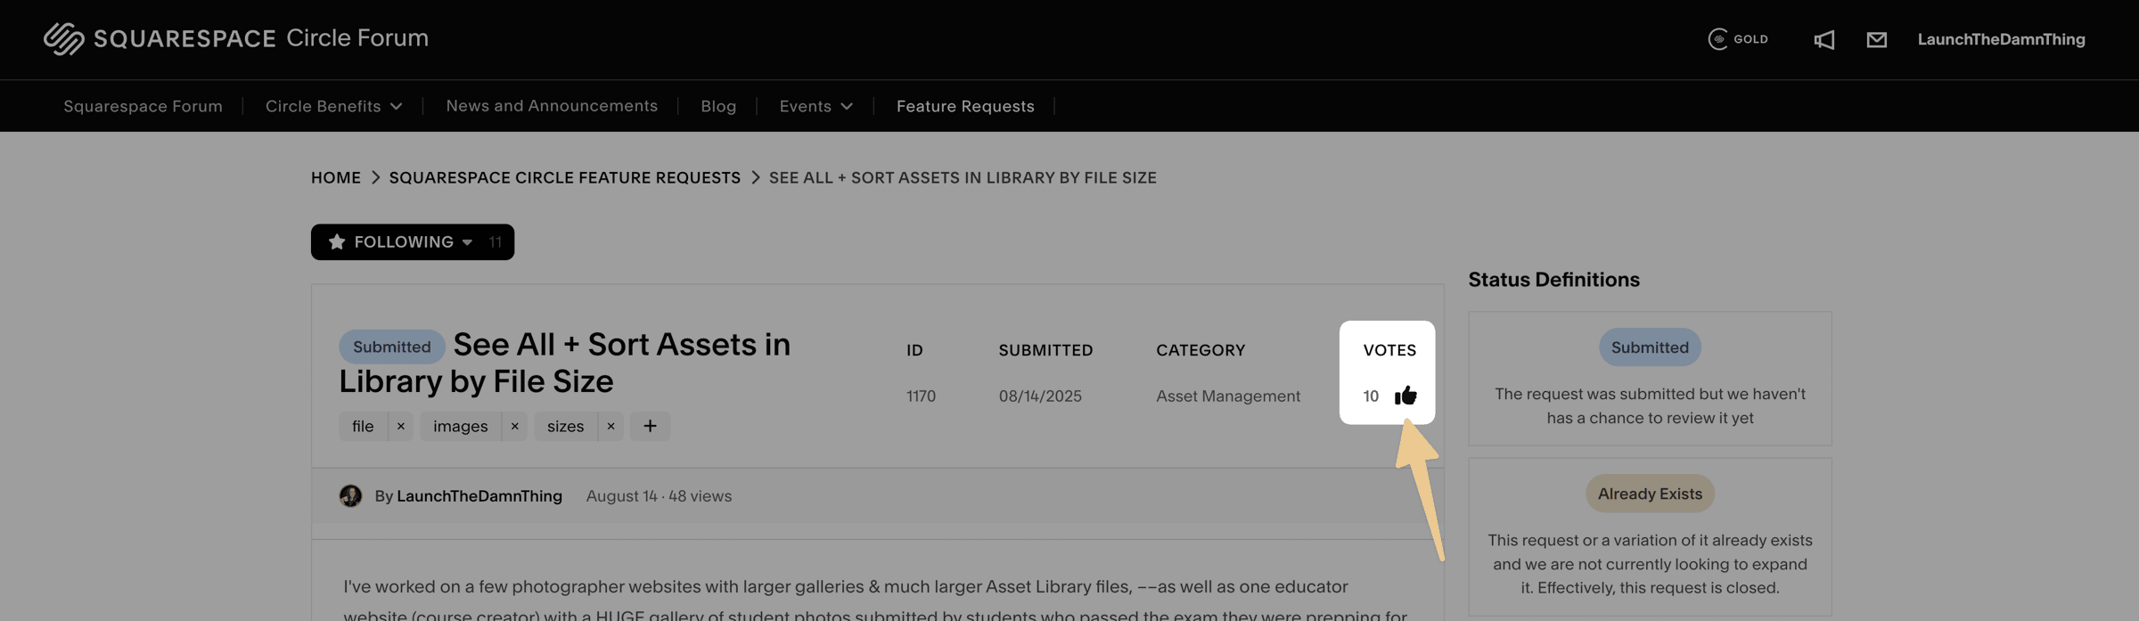Expand the Circle Benefits menu
The height and width of the screenshot is (621, 2139).
pyautogui.click(x=334, y=106)
